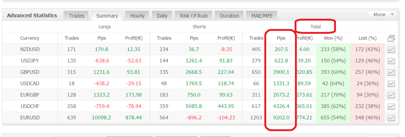Click the 878.44 longs profit value
Image resolution: width=405 pixels, height=137 pixels.
click(134, 118)
